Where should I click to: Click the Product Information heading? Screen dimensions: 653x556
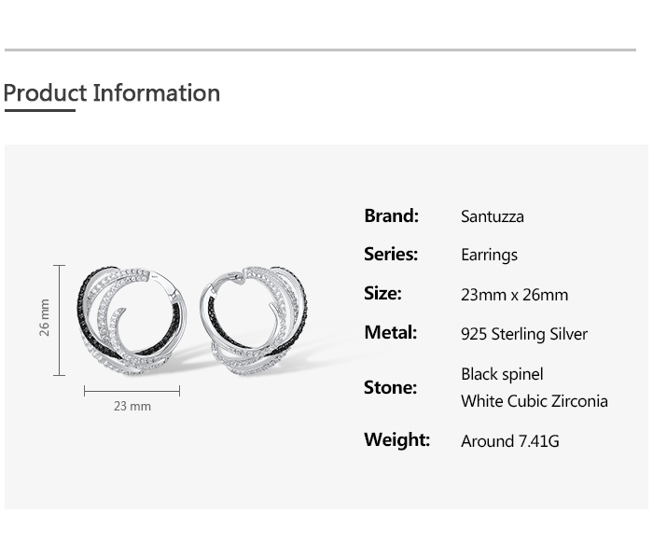tap(112, 93)
